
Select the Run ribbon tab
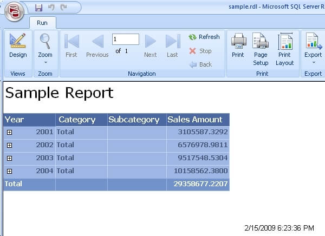click(x=42, y=23)
